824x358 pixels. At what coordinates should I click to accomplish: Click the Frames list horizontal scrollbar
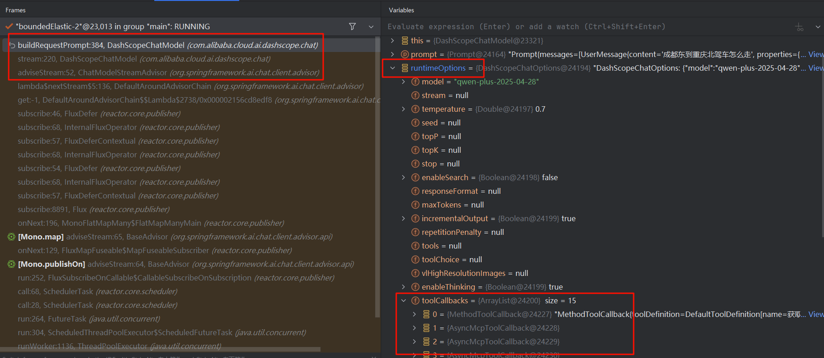click(160, 349)
